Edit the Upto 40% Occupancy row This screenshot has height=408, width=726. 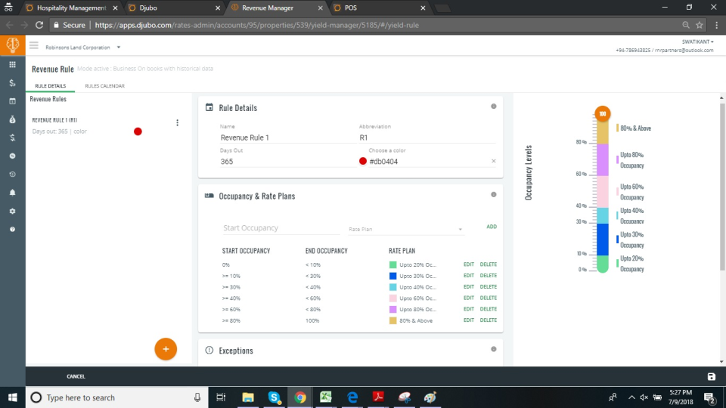(469, 287)
